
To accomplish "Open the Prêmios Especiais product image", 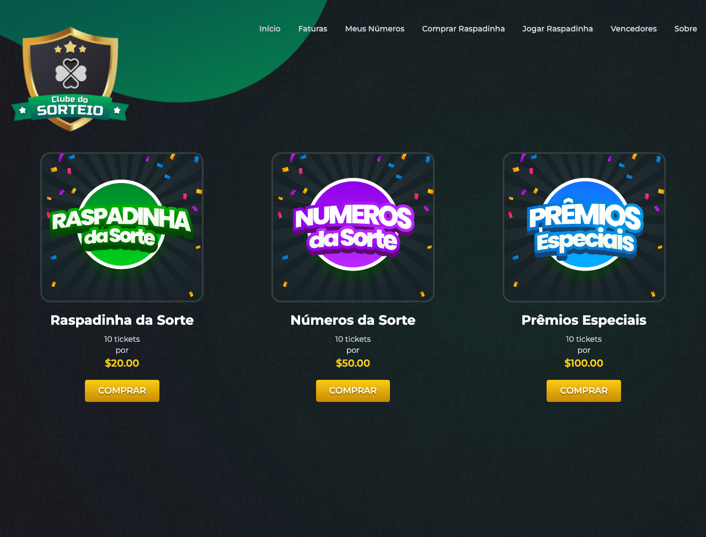I will (584, 227).
